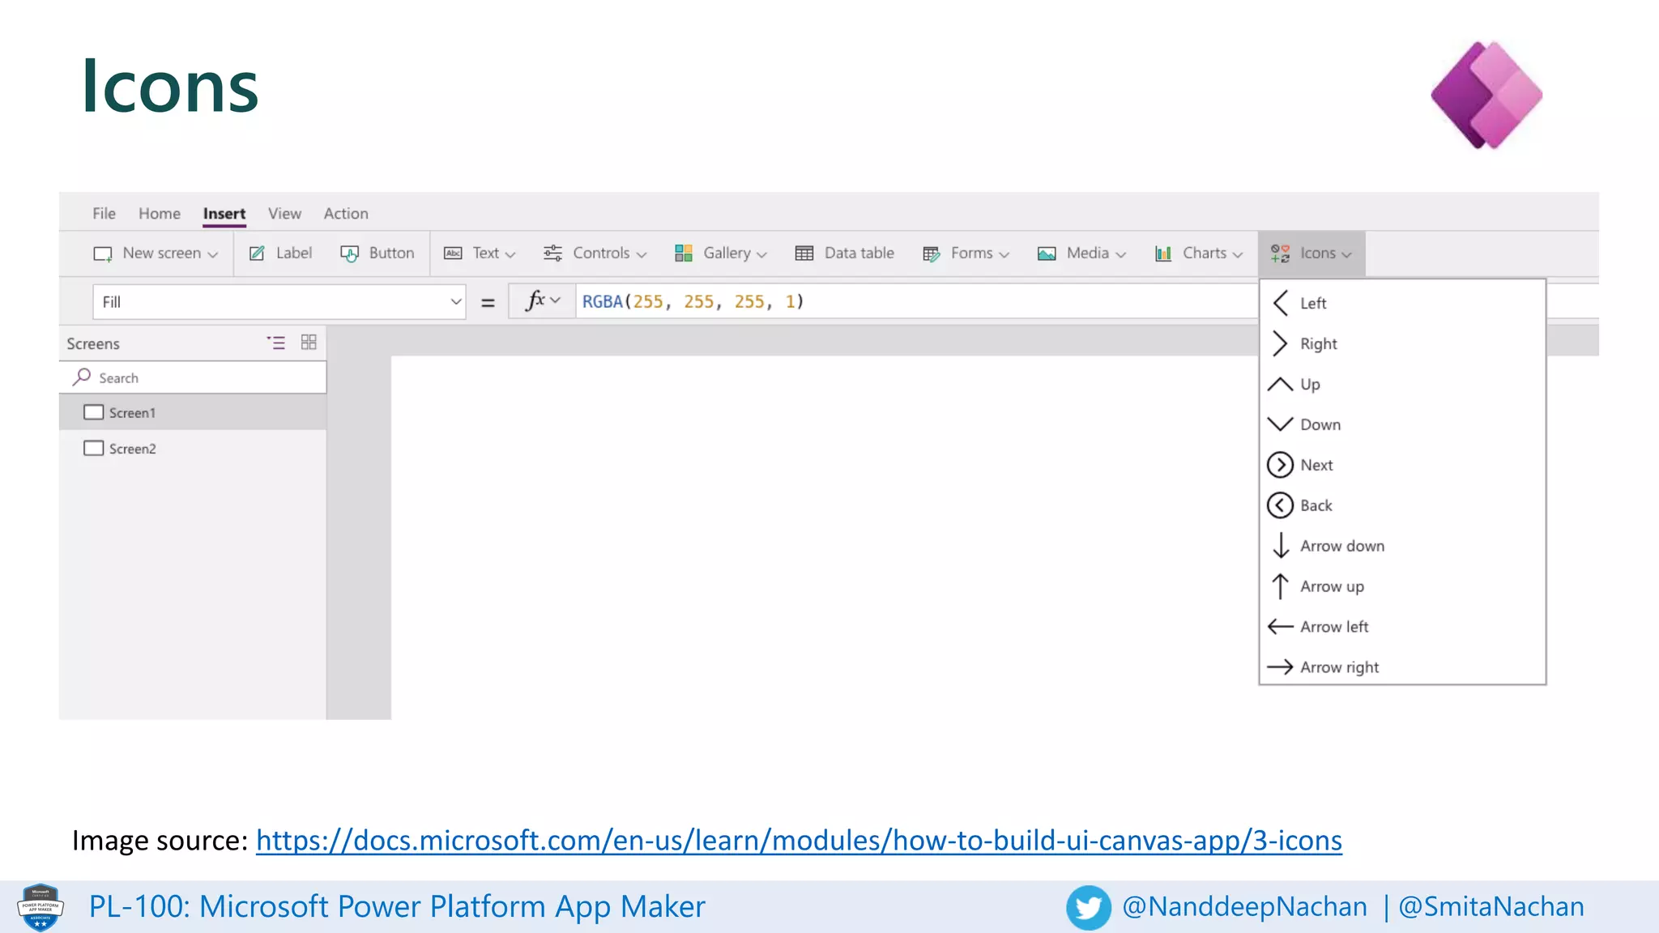Click the Screens search field
The width and height of the screenshot is (1659, 933).
coord(193,377)
